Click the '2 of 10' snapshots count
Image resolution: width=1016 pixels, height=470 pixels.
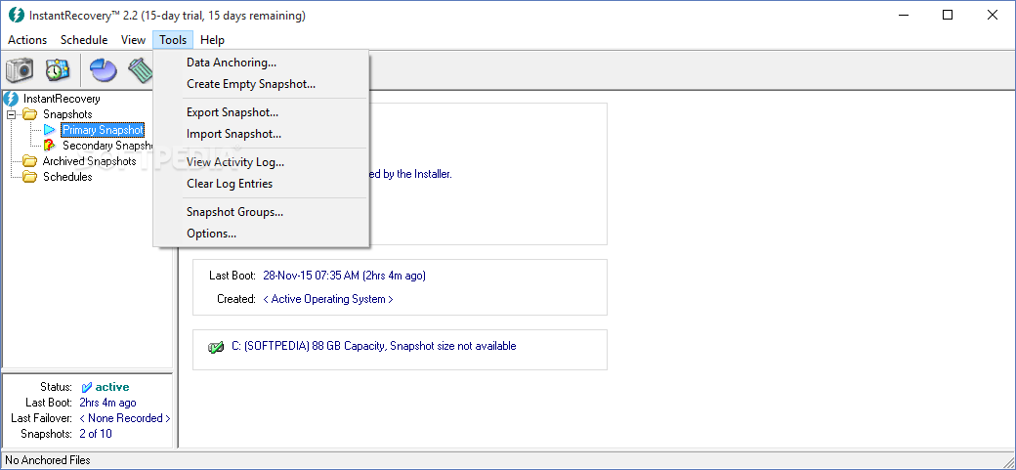96,434
